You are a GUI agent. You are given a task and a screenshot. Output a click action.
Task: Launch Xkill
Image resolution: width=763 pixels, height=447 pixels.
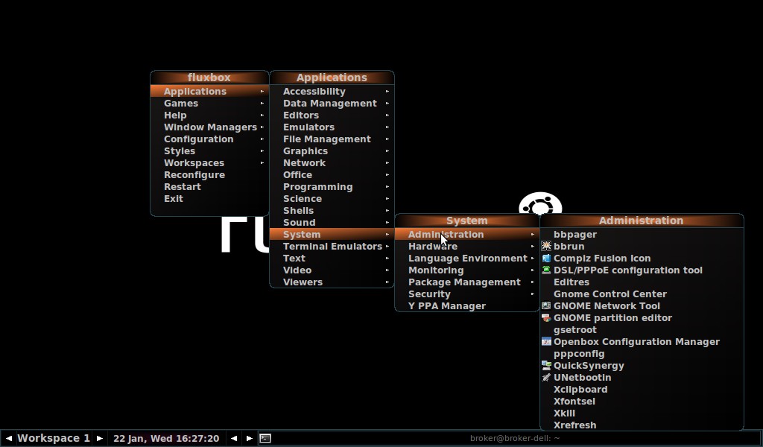642,413
